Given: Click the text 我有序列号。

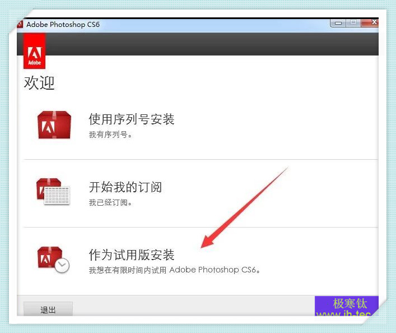Looking at the screenshot, I should coord(110,135).
